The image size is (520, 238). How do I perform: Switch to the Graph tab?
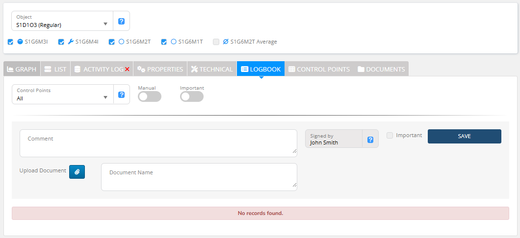[x=22, y=69]
